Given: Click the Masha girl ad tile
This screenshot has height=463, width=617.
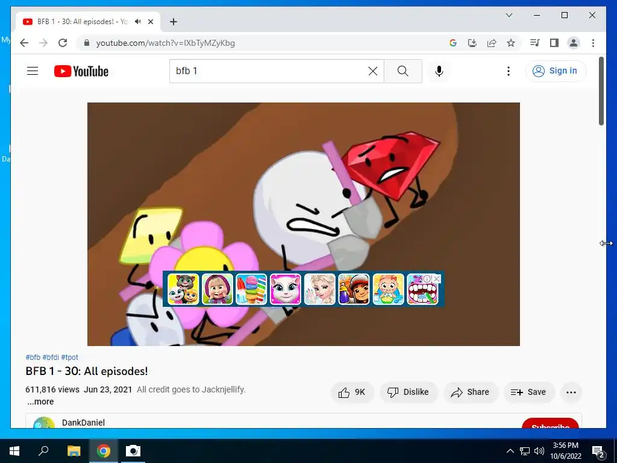Looking at the screenshot, I should [x=218, y=289].
